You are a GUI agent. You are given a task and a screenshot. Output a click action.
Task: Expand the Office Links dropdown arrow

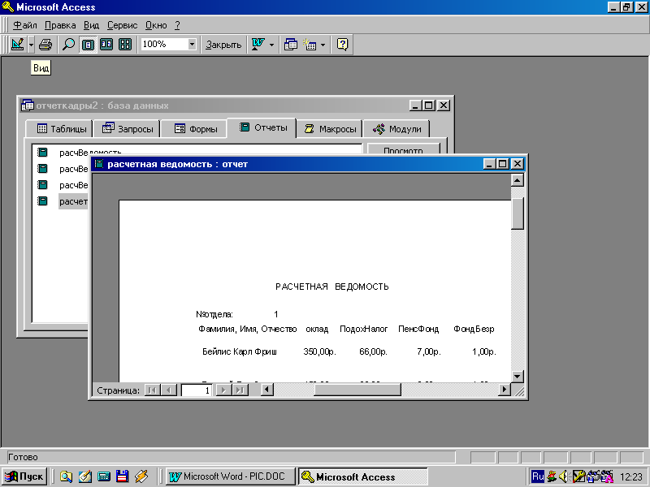click(x=271, y=44)
